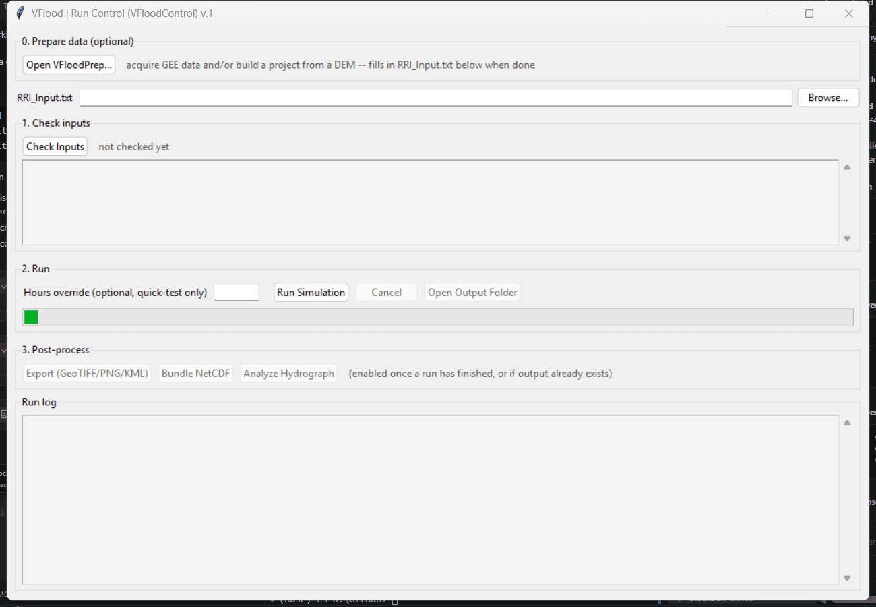This screenshot has height=607, width=876.
Task: Click the 'not checked yet' status text
Action: (x=134, y=147)
